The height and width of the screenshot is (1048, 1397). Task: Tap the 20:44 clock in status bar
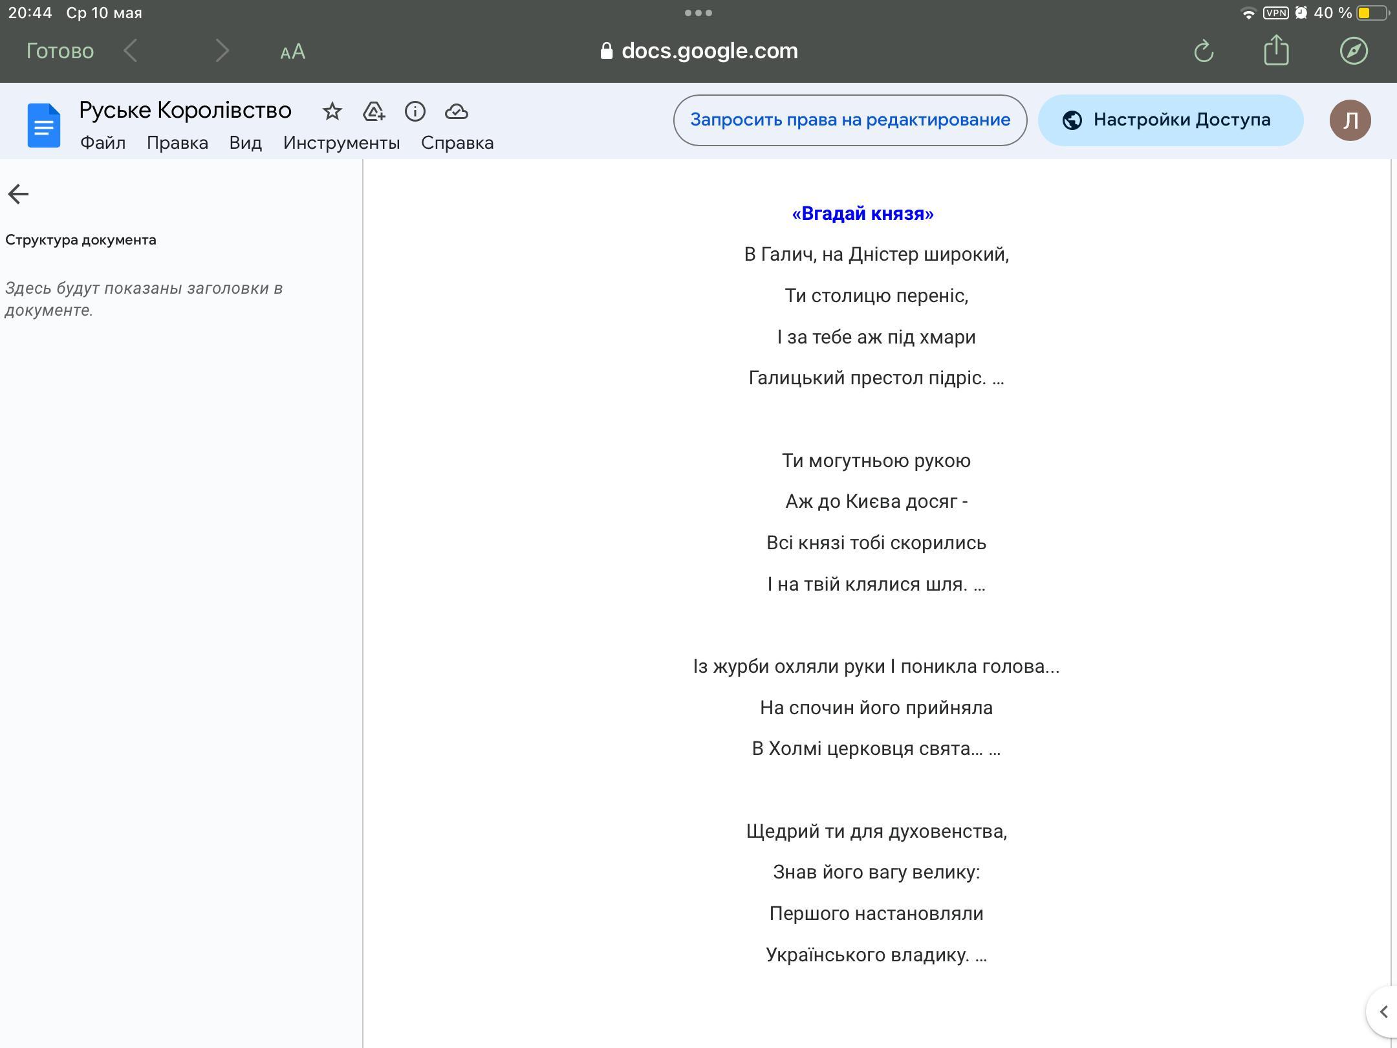coord(30,13)
